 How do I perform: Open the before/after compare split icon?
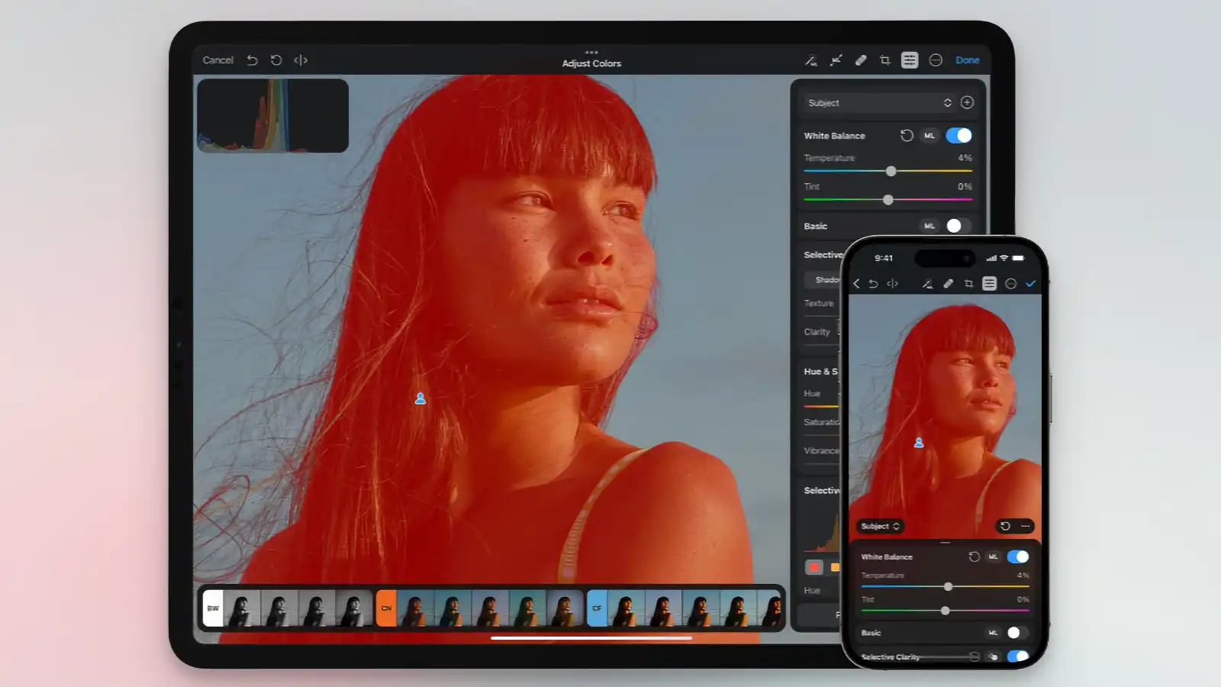301,60
